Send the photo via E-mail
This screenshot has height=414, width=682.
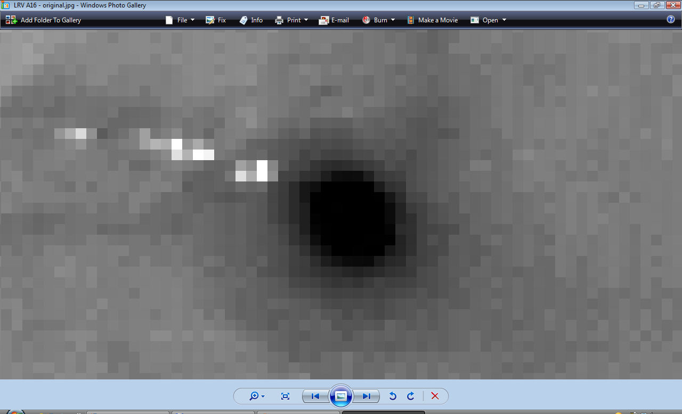(334, 20)
